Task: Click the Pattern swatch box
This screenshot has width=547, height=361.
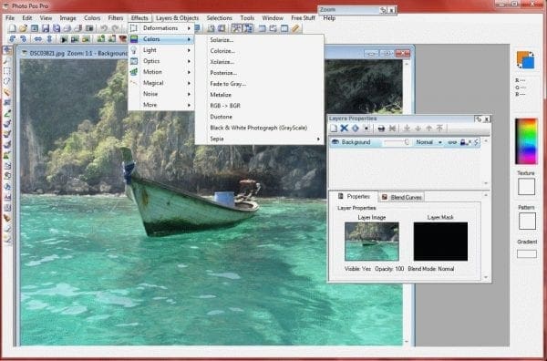Action: coord(527,222)
